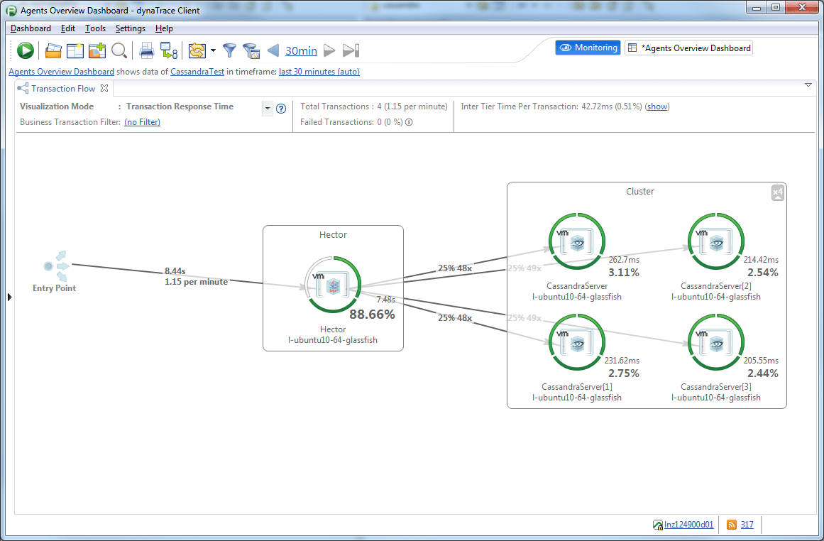Toggle Cluster group x4 collapse button
Viewport: 824px width, 541px height.
[x=778, y=193]
